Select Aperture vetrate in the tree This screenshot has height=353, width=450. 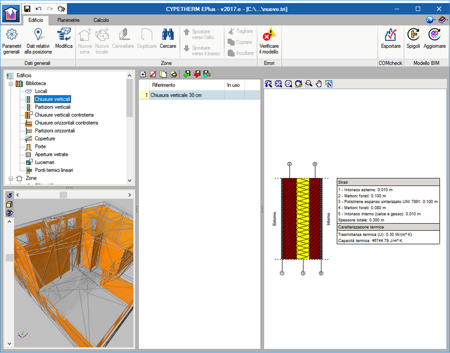pyautogui.click(x=52, y=154)
